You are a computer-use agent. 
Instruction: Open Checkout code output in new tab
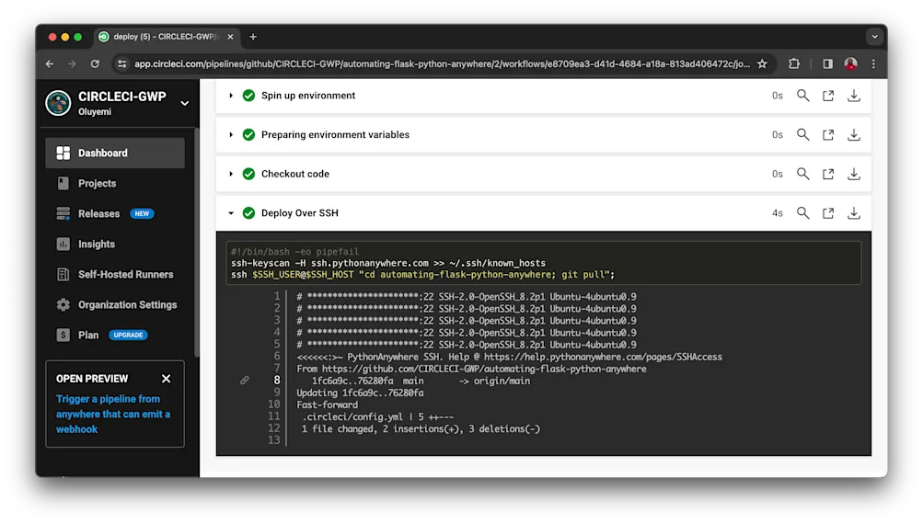828,174
